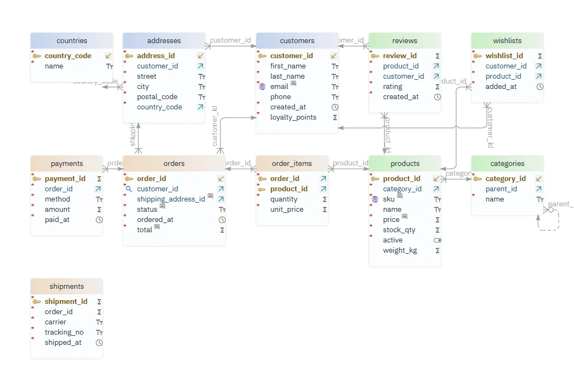Click the city column in addresses

[x=164, y=87]
